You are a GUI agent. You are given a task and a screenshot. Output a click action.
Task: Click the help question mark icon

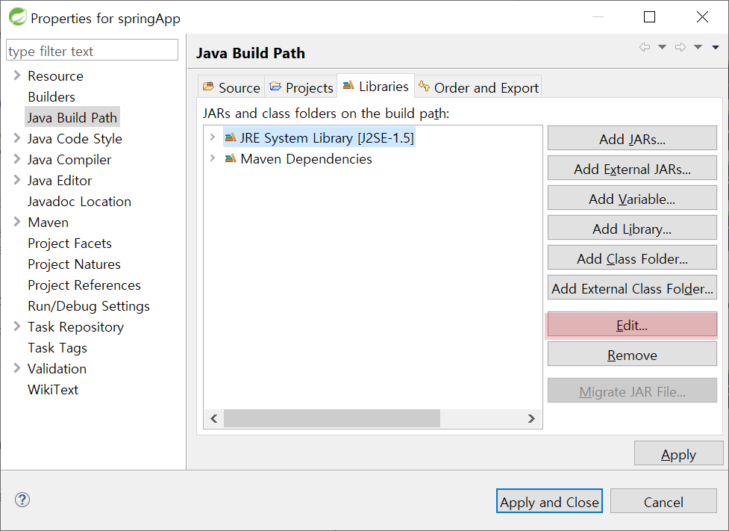[x=22, y=500]
